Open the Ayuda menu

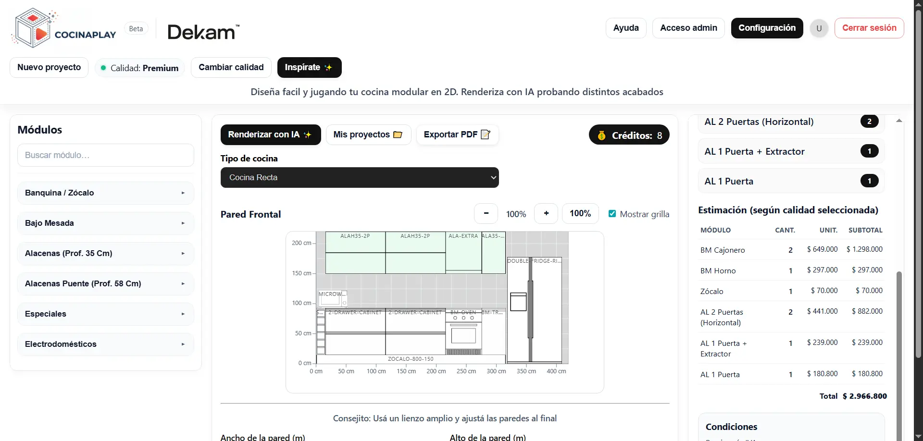coord(625,28)
